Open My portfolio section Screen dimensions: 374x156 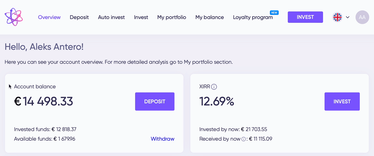pos(172,17)
